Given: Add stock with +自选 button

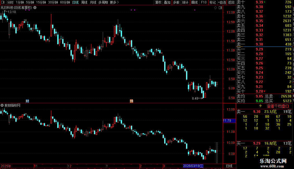Looking at the screenshot, I should [222, 2].
